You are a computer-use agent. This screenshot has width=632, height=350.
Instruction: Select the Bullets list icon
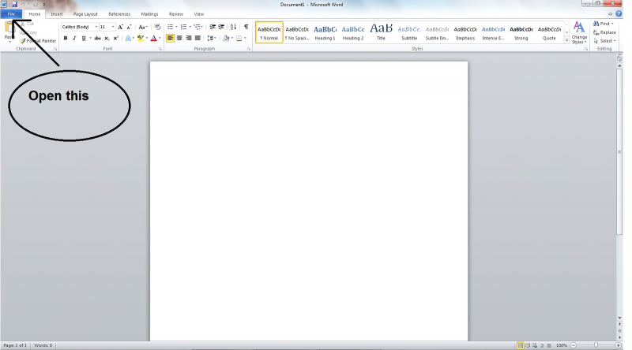pyautogui.click(x=171, y=27)
